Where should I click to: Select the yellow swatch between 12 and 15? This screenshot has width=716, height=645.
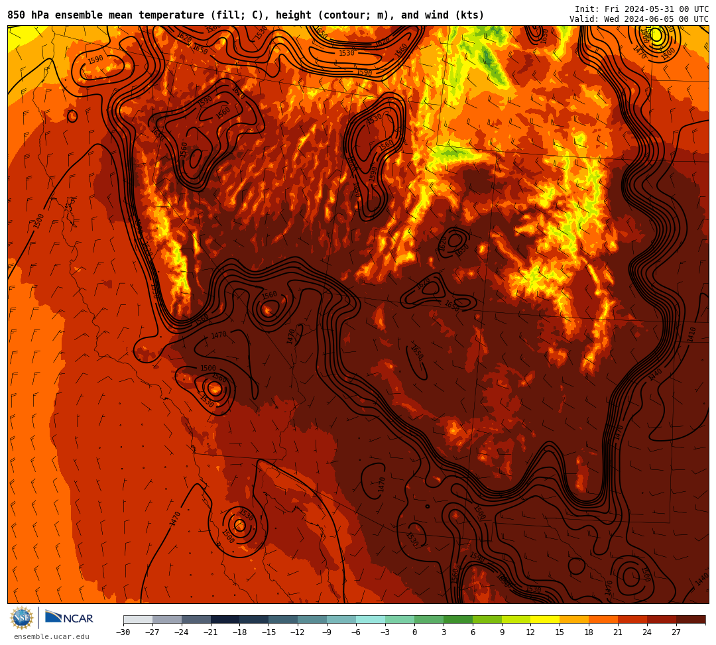pos(546,620)
